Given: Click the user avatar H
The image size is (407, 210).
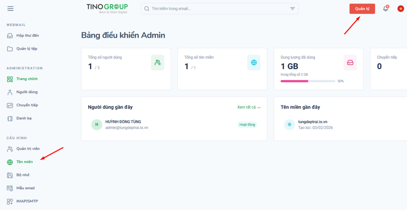Looking at the screenshot, I should tap(96, 125).
